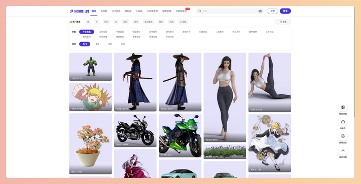Open the teal sedan car thumbnail
The image size is (361, 184).
pyautogui.click(x=180, y=169)
